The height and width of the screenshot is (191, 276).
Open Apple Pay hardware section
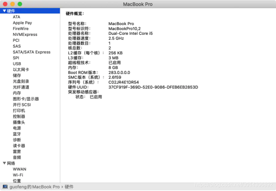tap(22, 23)
